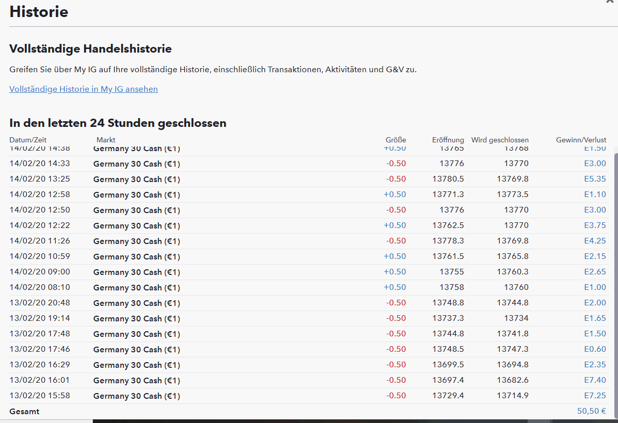This screenshot has height=423, width=618.
Task: Click the Wird geschlossen column header
Action: point(499,140)
